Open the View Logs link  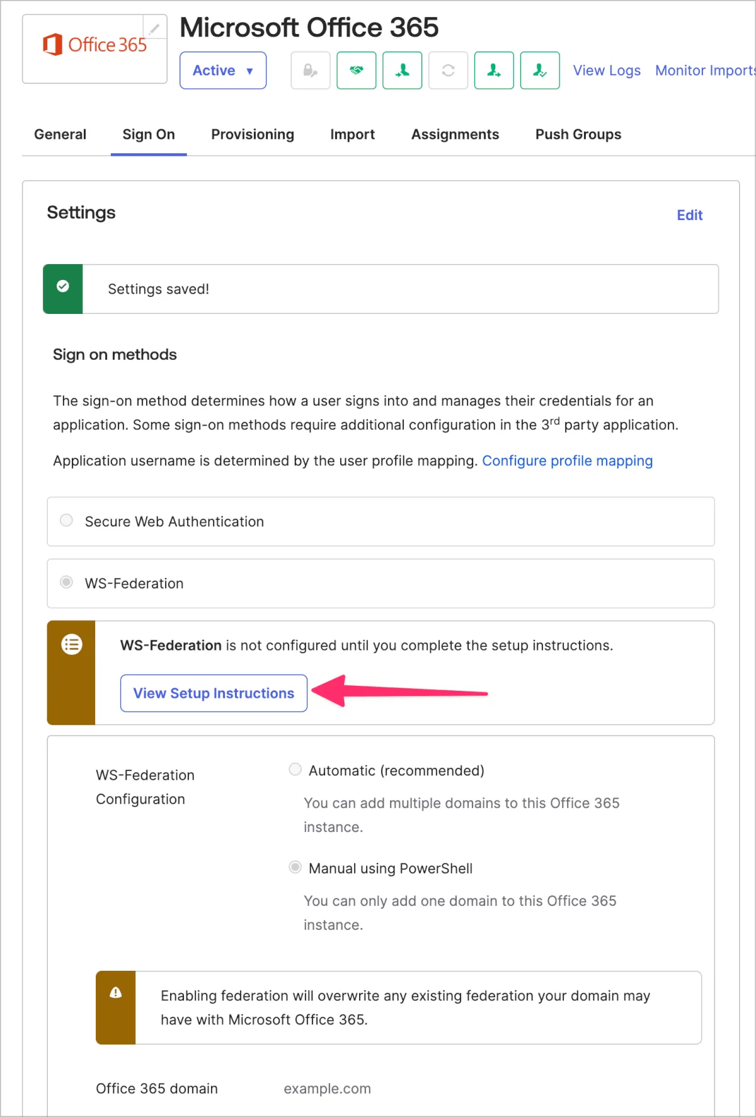(x=607, y=71)
